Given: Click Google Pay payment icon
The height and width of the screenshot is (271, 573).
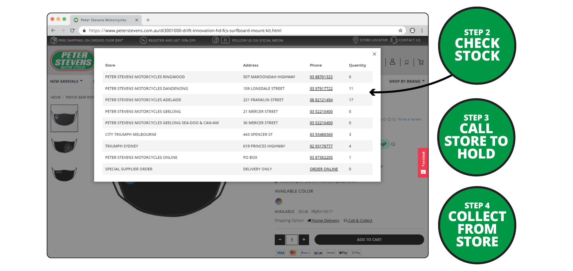Looking at the screenshot, I should click(356, 253).
